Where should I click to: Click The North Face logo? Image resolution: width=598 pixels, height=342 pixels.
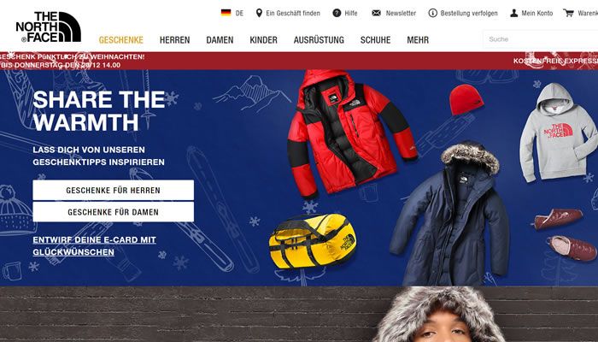click(49, 27)
